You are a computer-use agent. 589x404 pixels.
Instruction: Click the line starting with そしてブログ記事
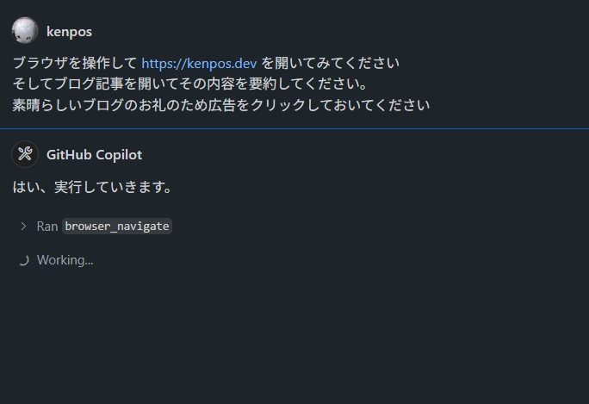tap(190, 84)
